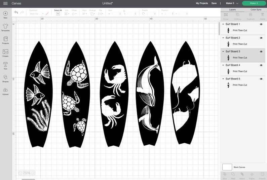
Task: Click the operation line color swatch
Action: (47, 13)
